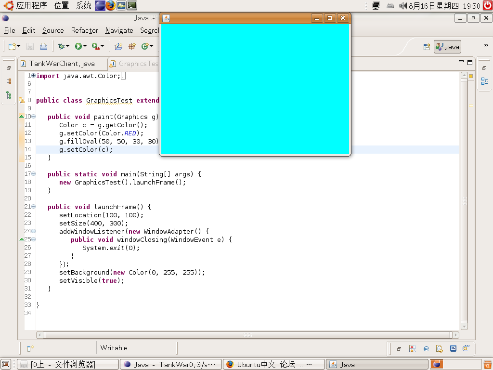
Task: Fold the WindowAdapter block at line 24
Action: [33, 231]
